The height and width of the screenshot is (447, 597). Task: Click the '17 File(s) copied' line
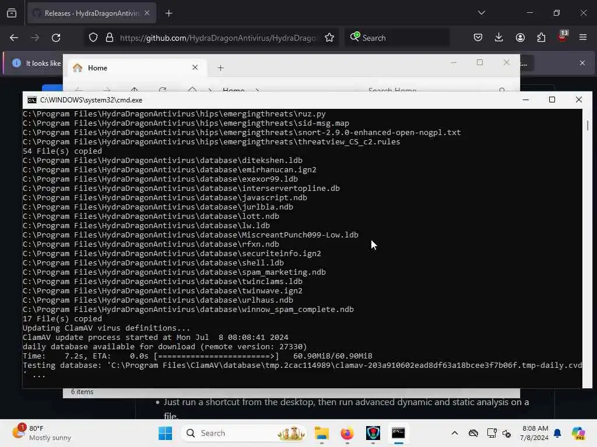(x=62, y=318)
